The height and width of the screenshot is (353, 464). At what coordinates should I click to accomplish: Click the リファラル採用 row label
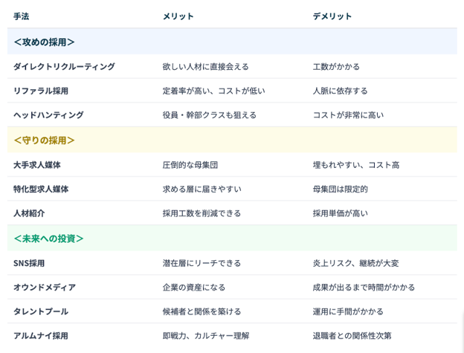(41, 91)
